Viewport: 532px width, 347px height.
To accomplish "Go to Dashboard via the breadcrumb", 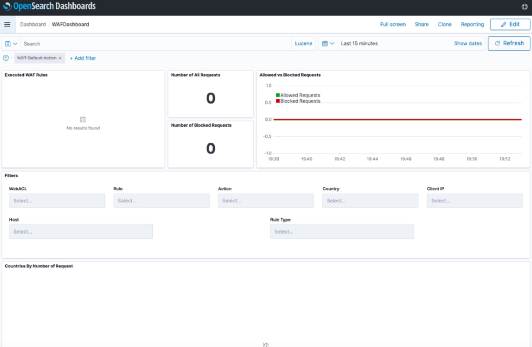I will [33, 24].
